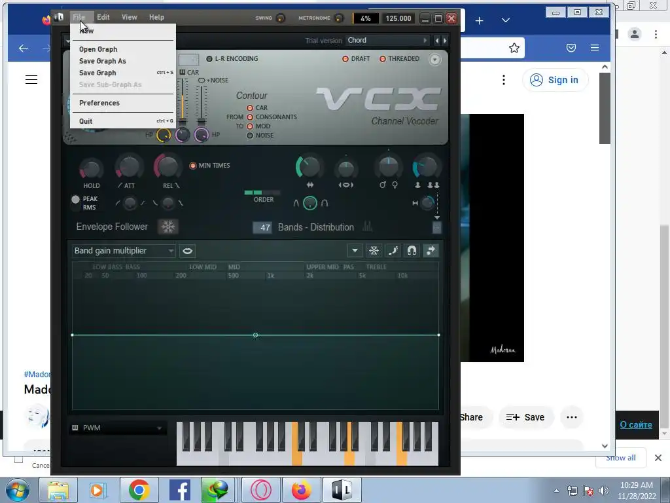
Task: Open the Help menu
Action: [x=156, y=17]
